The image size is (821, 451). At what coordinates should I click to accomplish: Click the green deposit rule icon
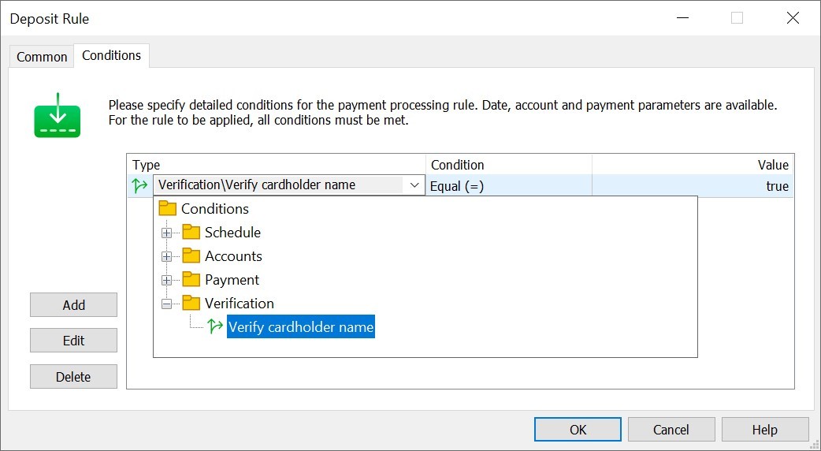58,116
